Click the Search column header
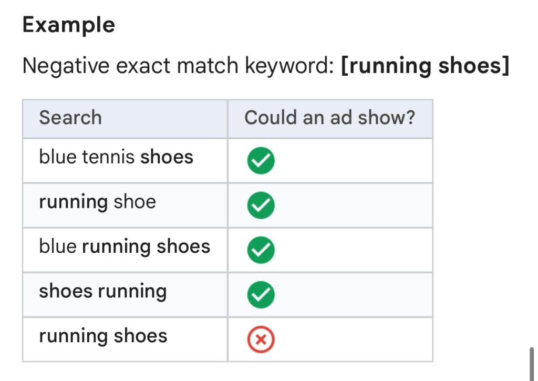Image resolution: width=538 pixels, height=381 pixels. pos(70,117)
